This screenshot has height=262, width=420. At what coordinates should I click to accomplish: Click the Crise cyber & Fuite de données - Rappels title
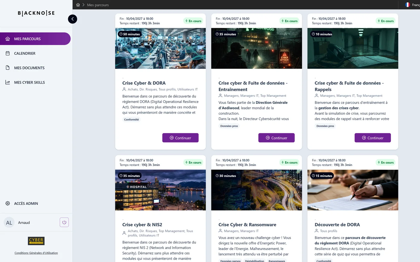349,86
